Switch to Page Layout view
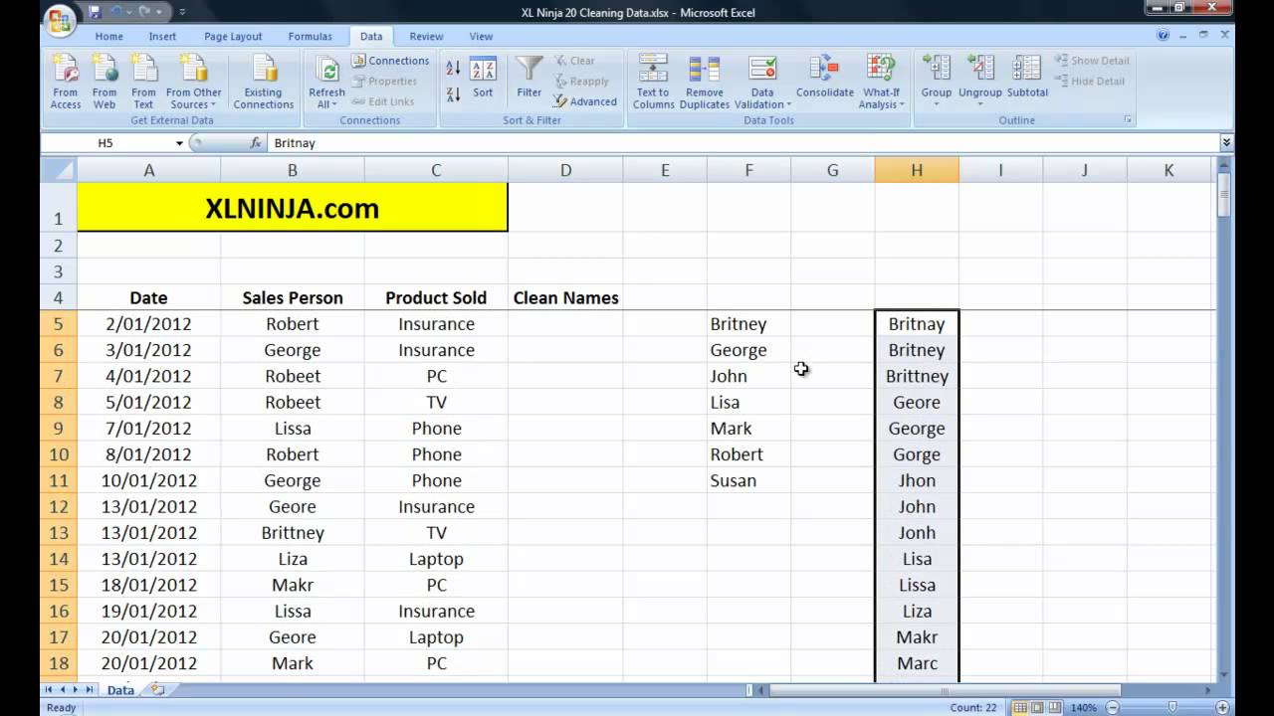Image resolution: width=1274 pixels, height=716 pixels. [1036, 708]
